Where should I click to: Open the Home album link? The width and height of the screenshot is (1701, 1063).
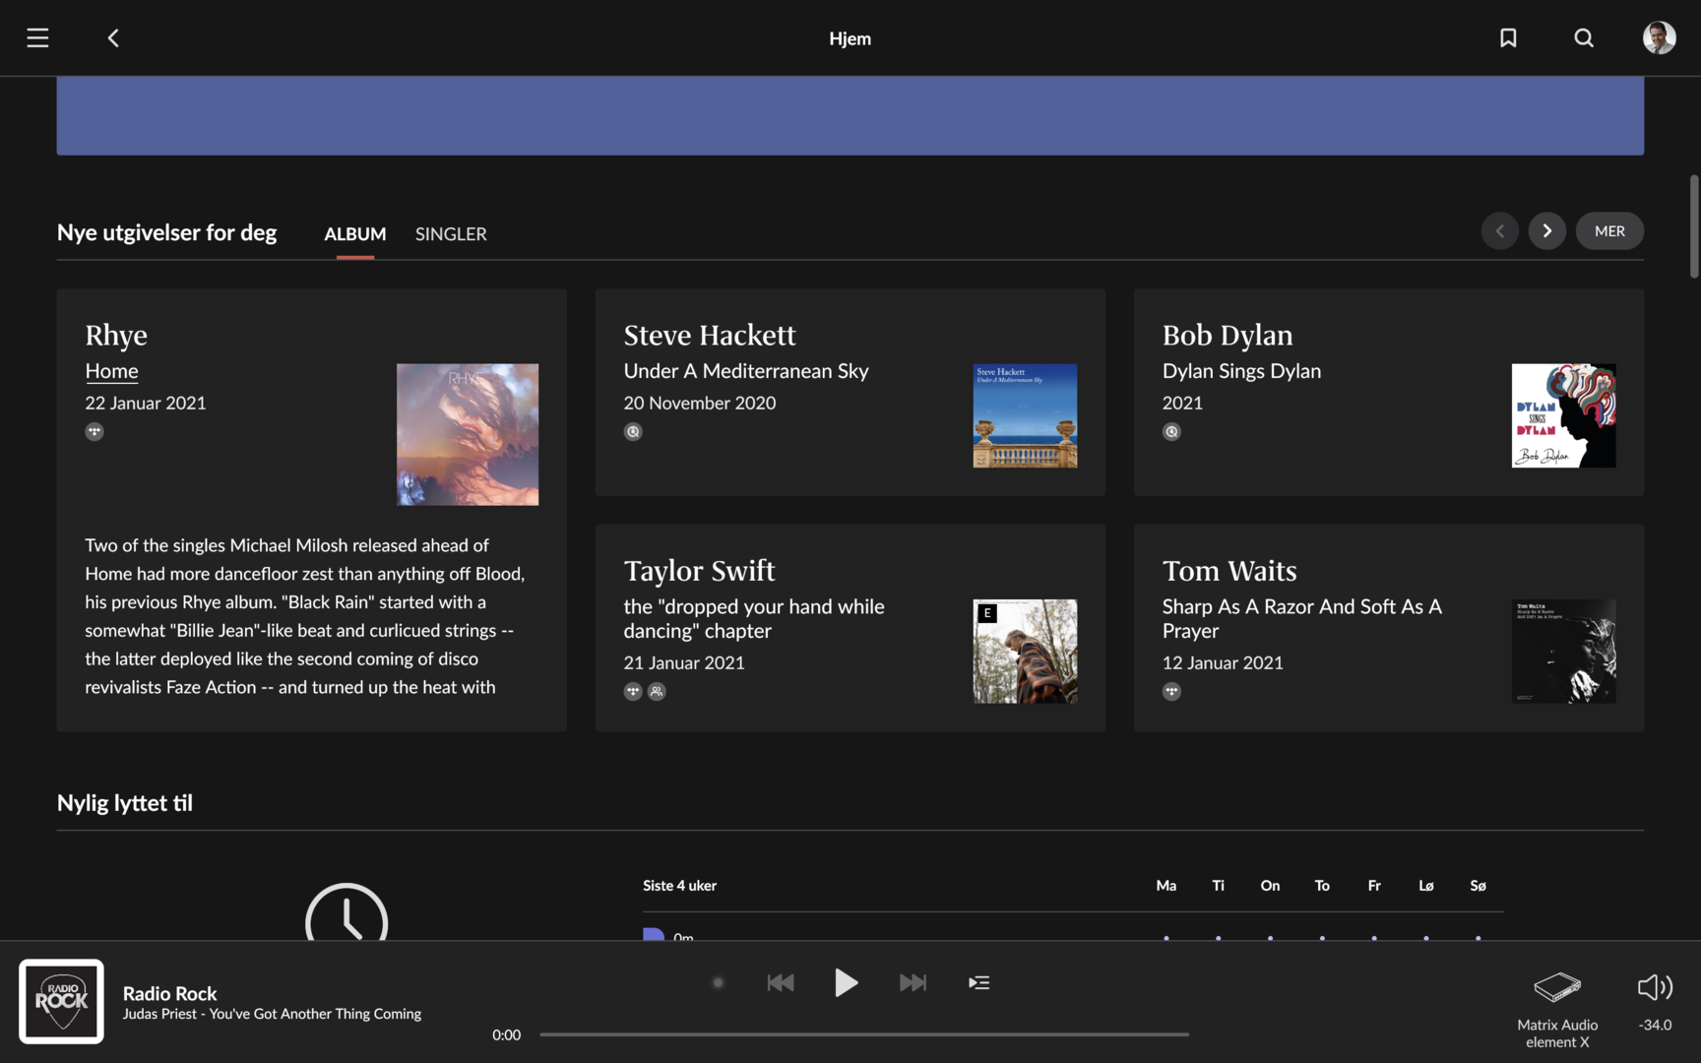[111, 371]
